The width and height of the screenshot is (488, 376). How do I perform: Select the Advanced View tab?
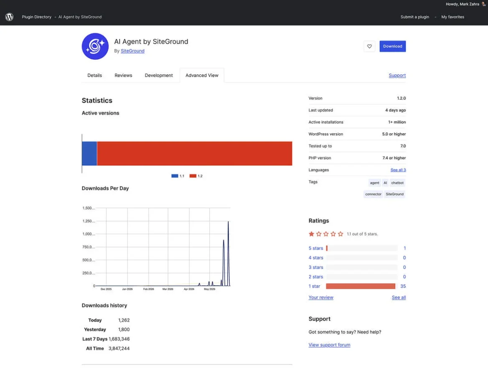click(x=202, y=75)
